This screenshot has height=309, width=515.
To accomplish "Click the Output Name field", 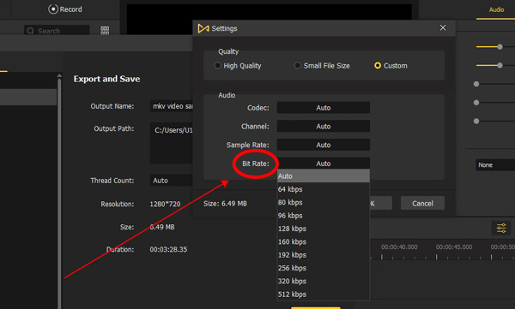I will point(171,106).
